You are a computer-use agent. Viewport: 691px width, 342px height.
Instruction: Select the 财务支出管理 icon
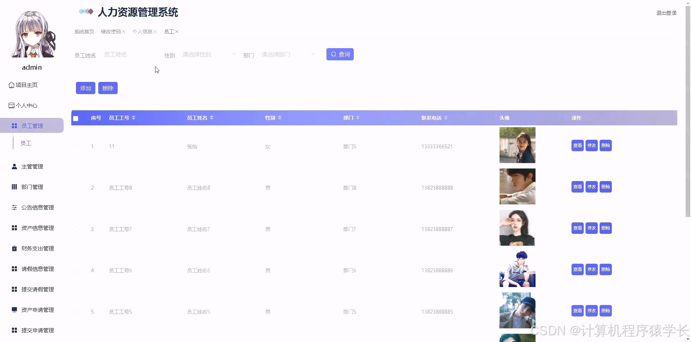pyautogui.click(x=14, y=248)
